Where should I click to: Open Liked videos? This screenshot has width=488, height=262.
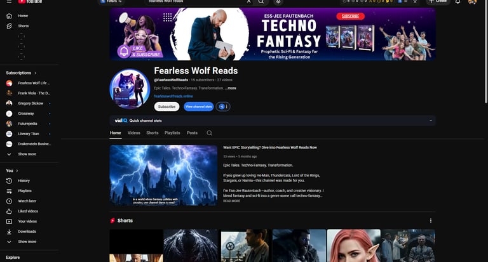pyautogui.click(x=29, y=211)
